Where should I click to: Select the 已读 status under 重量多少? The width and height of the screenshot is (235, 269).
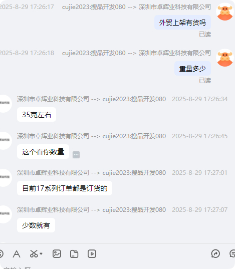pyautogui.click(x=205, y=81)
